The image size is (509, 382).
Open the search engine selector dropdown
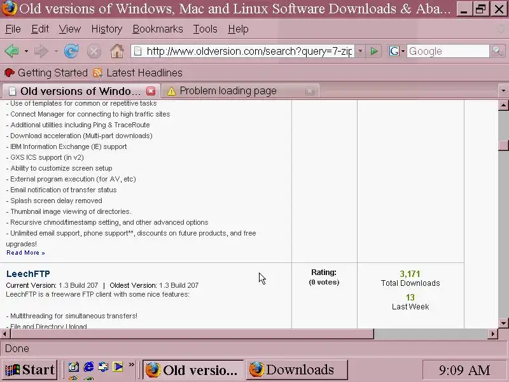(403, 51)
